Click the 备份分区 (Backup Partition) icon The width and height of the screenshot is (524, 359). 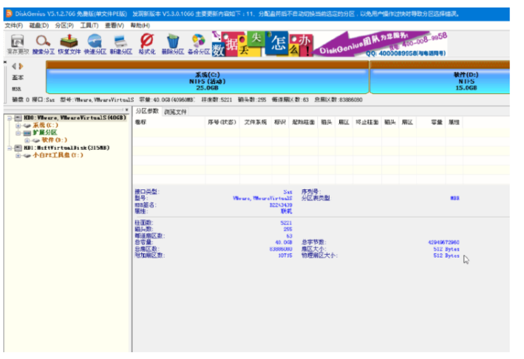[199, 44]
